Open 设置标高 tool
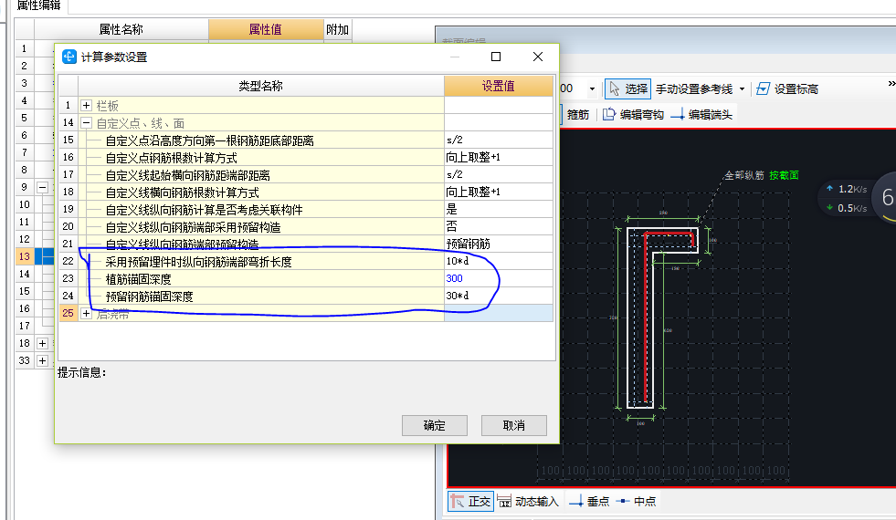 point(787,89)
